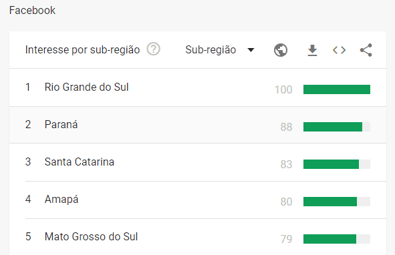
Task: Share the chart using the share icon
Action: (366, 50)
